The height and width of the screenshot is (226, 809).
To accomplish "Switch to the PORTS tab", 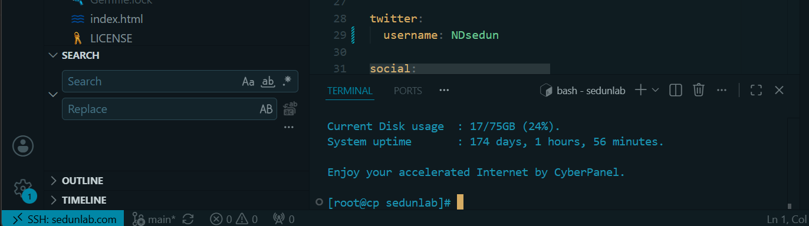I will [408, 91].
